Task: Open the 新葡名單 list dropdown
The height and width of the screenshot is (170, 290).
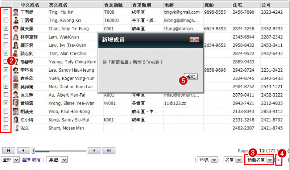Action: click(259, 160)
